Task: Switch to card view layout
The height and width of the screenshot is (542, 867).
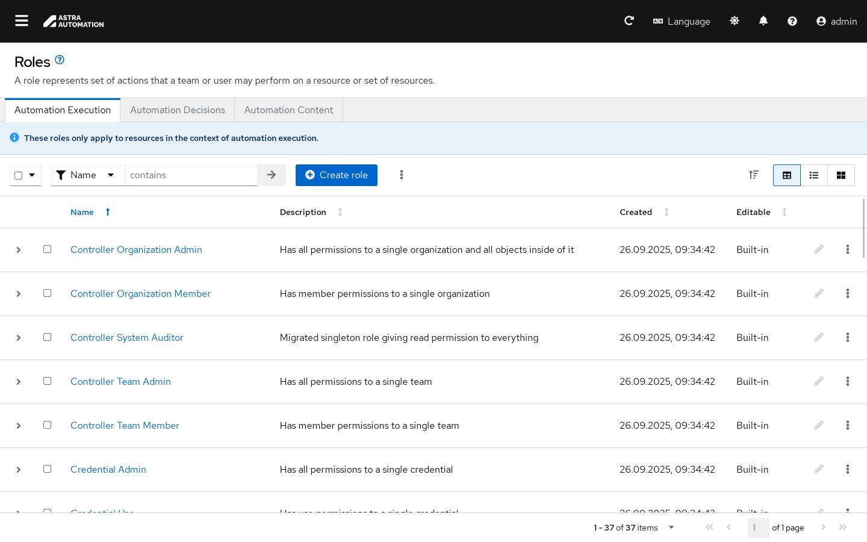Action: (x=841, y=175)
